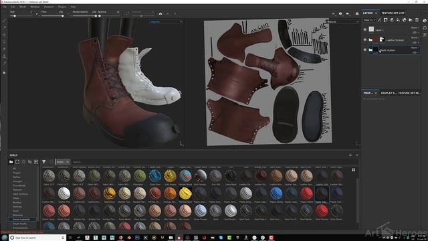Change Shelf thumbnail grid size
The height and width of the screenshot is (241, 428).
[x=354, y=170]
